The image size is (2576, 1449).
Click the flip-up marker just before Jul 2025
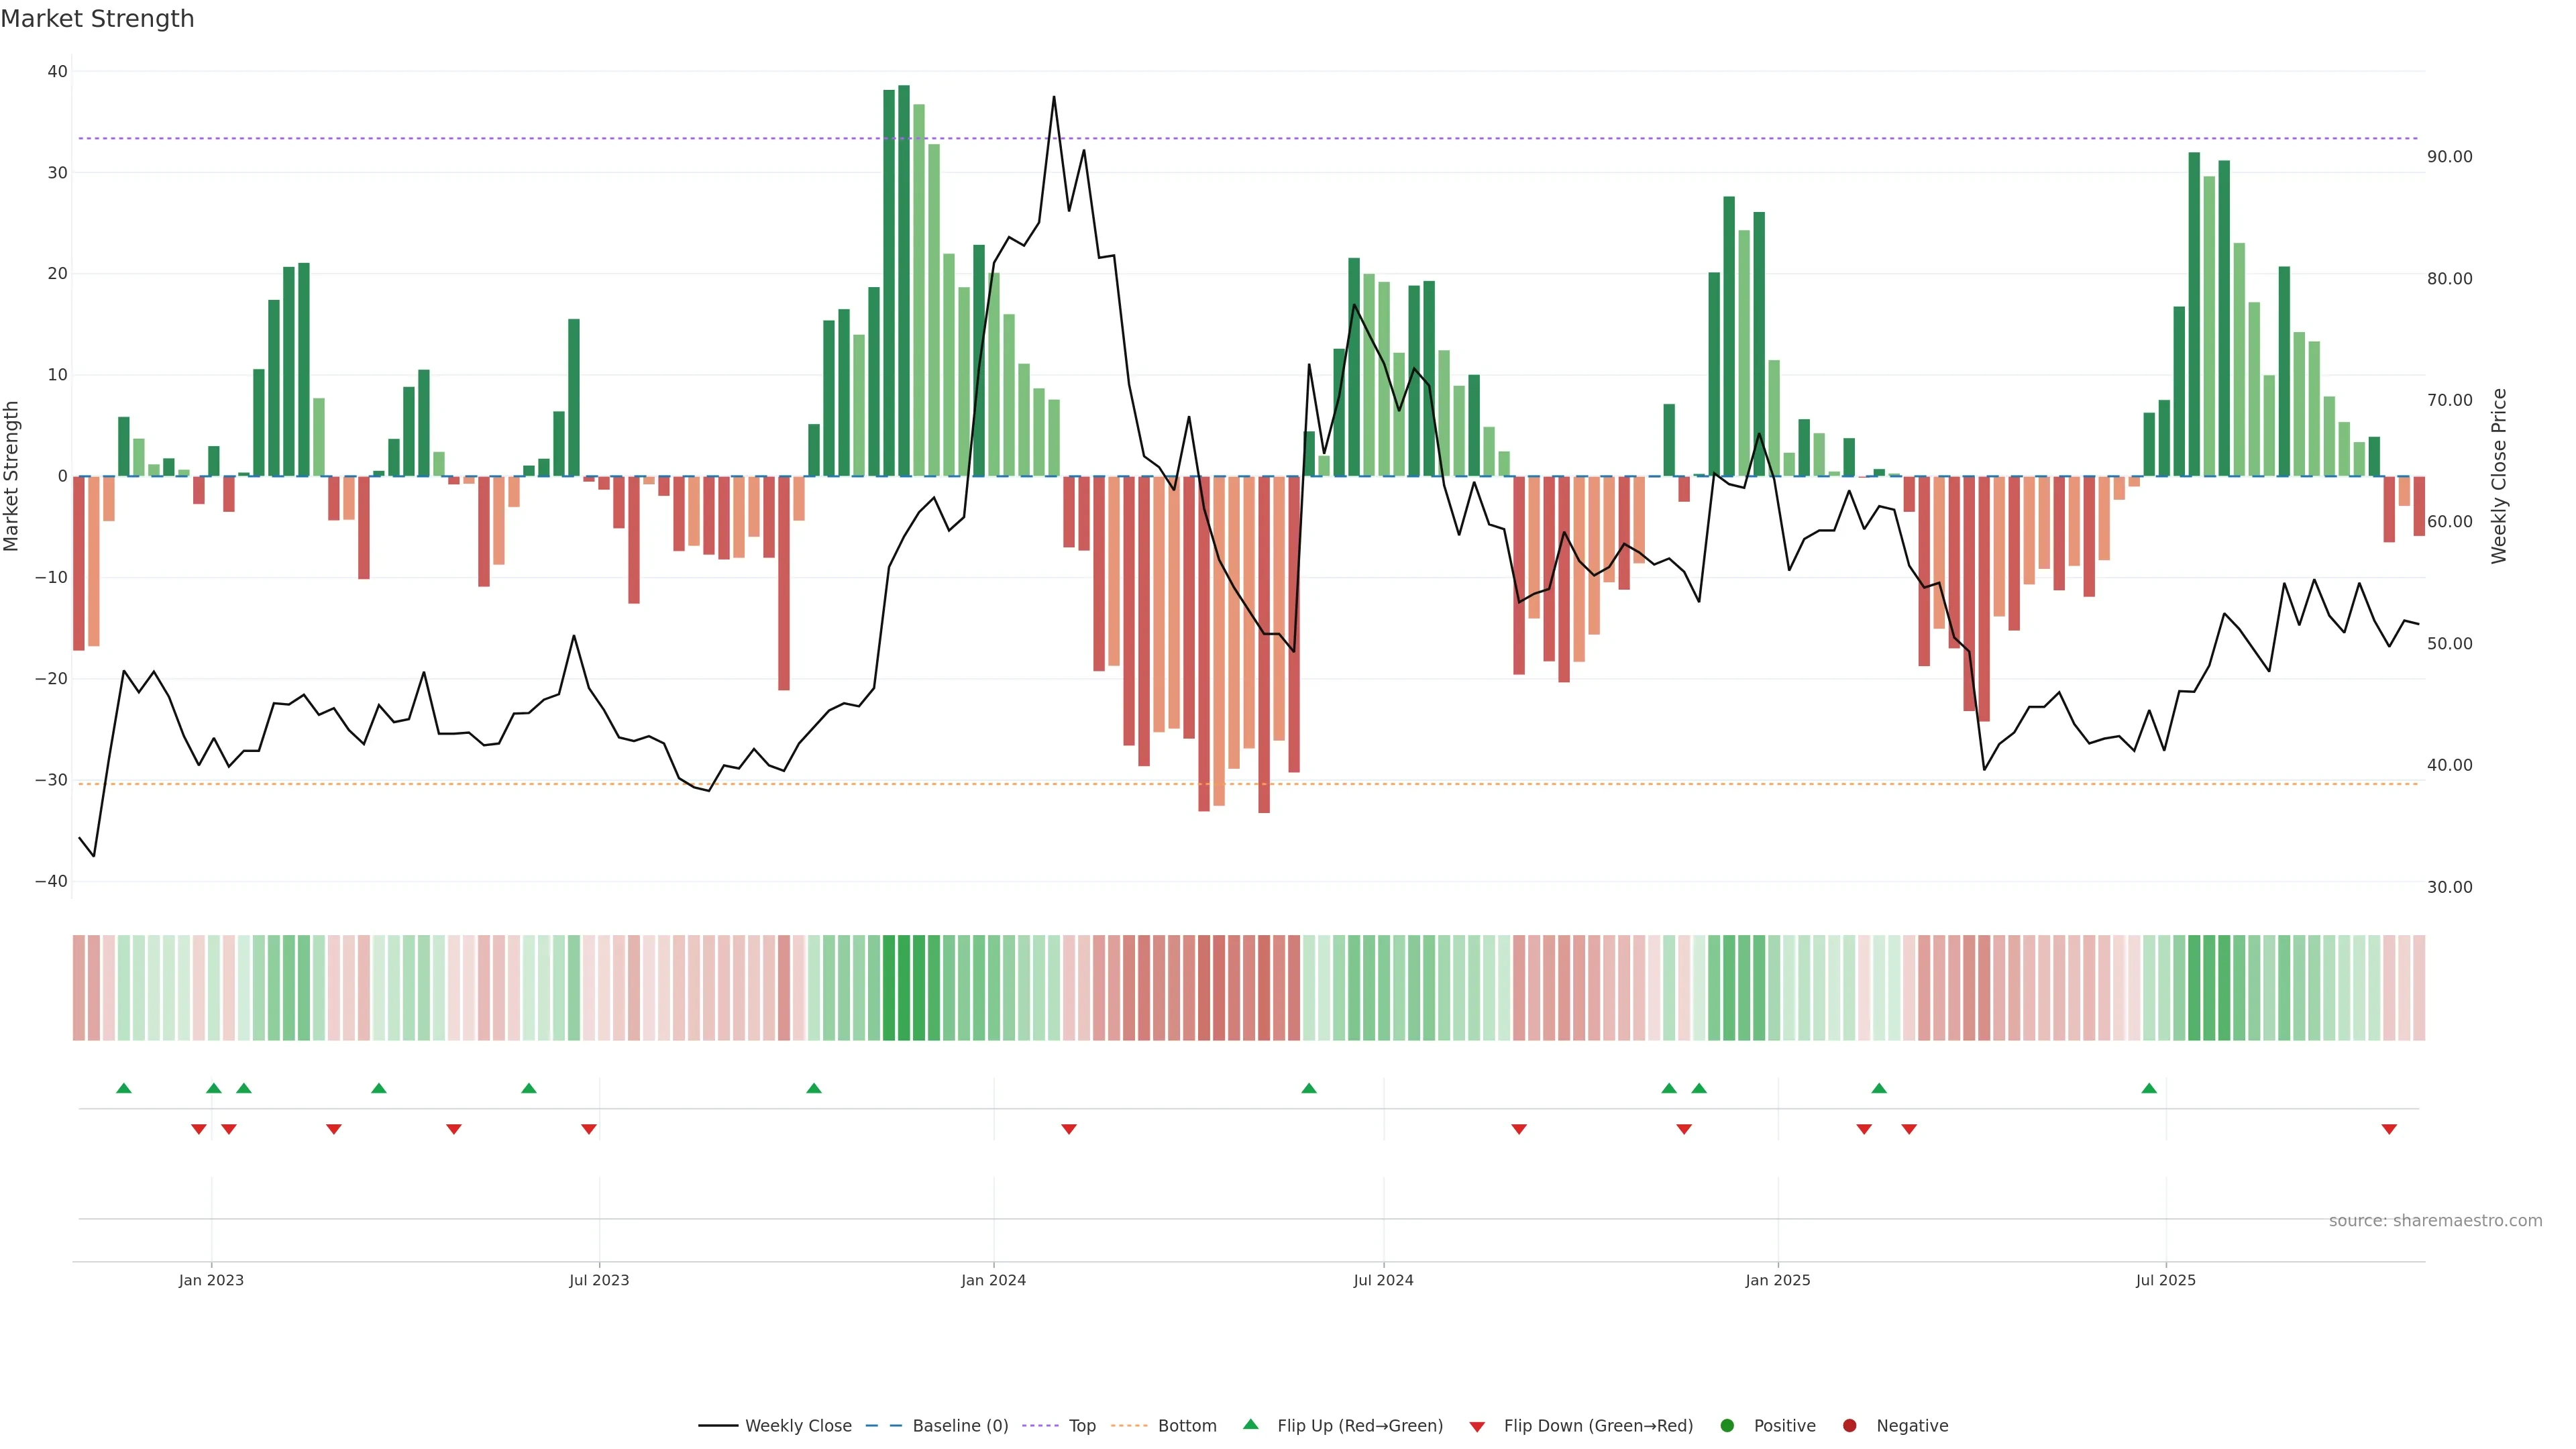tap(2149, 1088)
